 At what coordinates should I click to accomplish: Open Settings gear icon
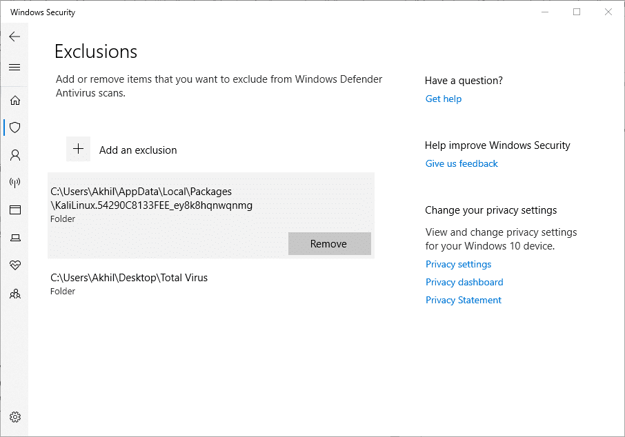tap(14, 417)
